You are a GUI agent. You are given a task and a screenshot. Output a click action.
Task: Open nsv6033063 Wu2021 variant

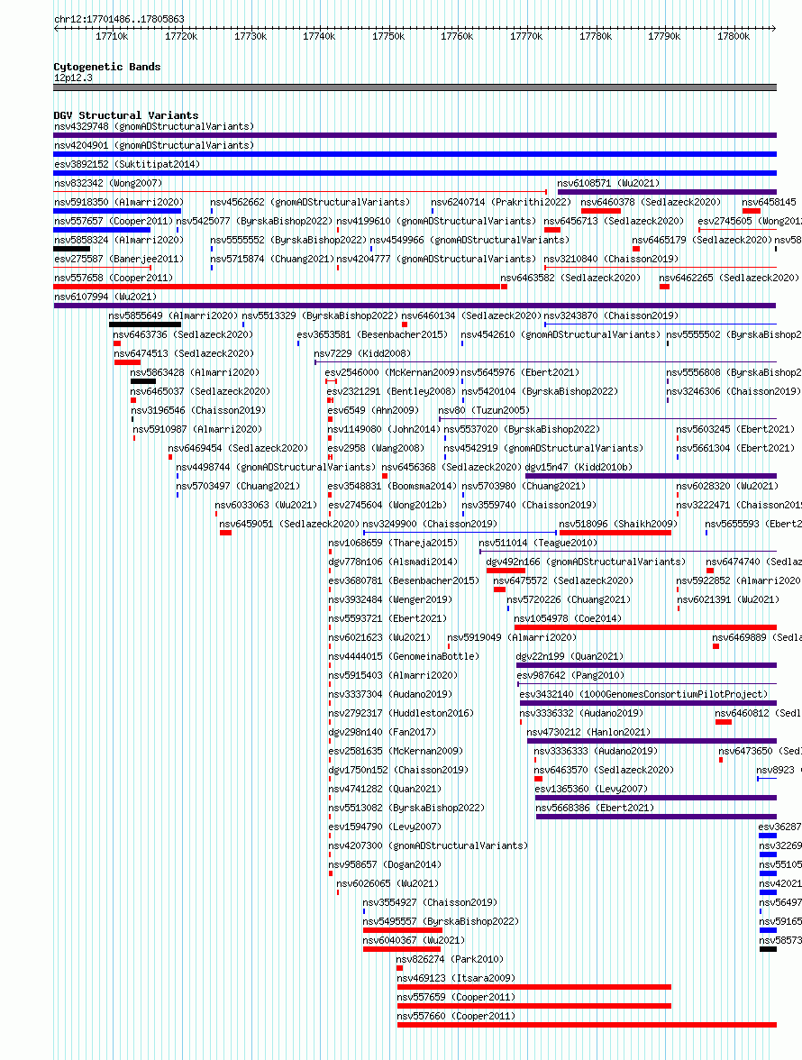[x=266, y=505]
